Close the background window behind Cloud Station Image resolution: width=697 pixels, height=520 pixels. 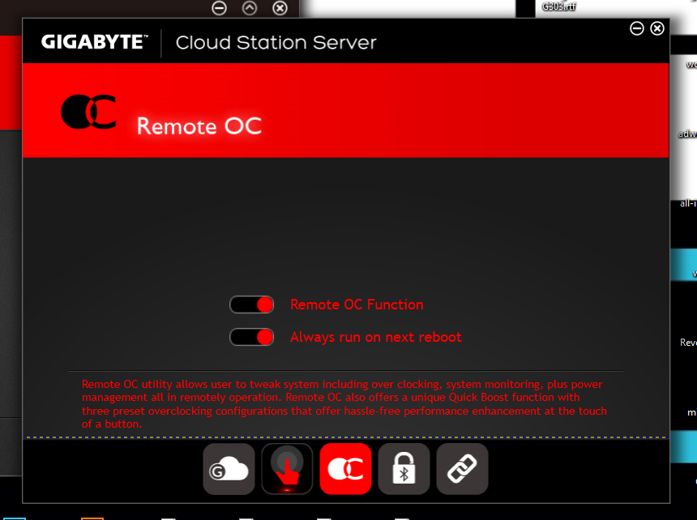pyautogui.click(x=280, y=8)
